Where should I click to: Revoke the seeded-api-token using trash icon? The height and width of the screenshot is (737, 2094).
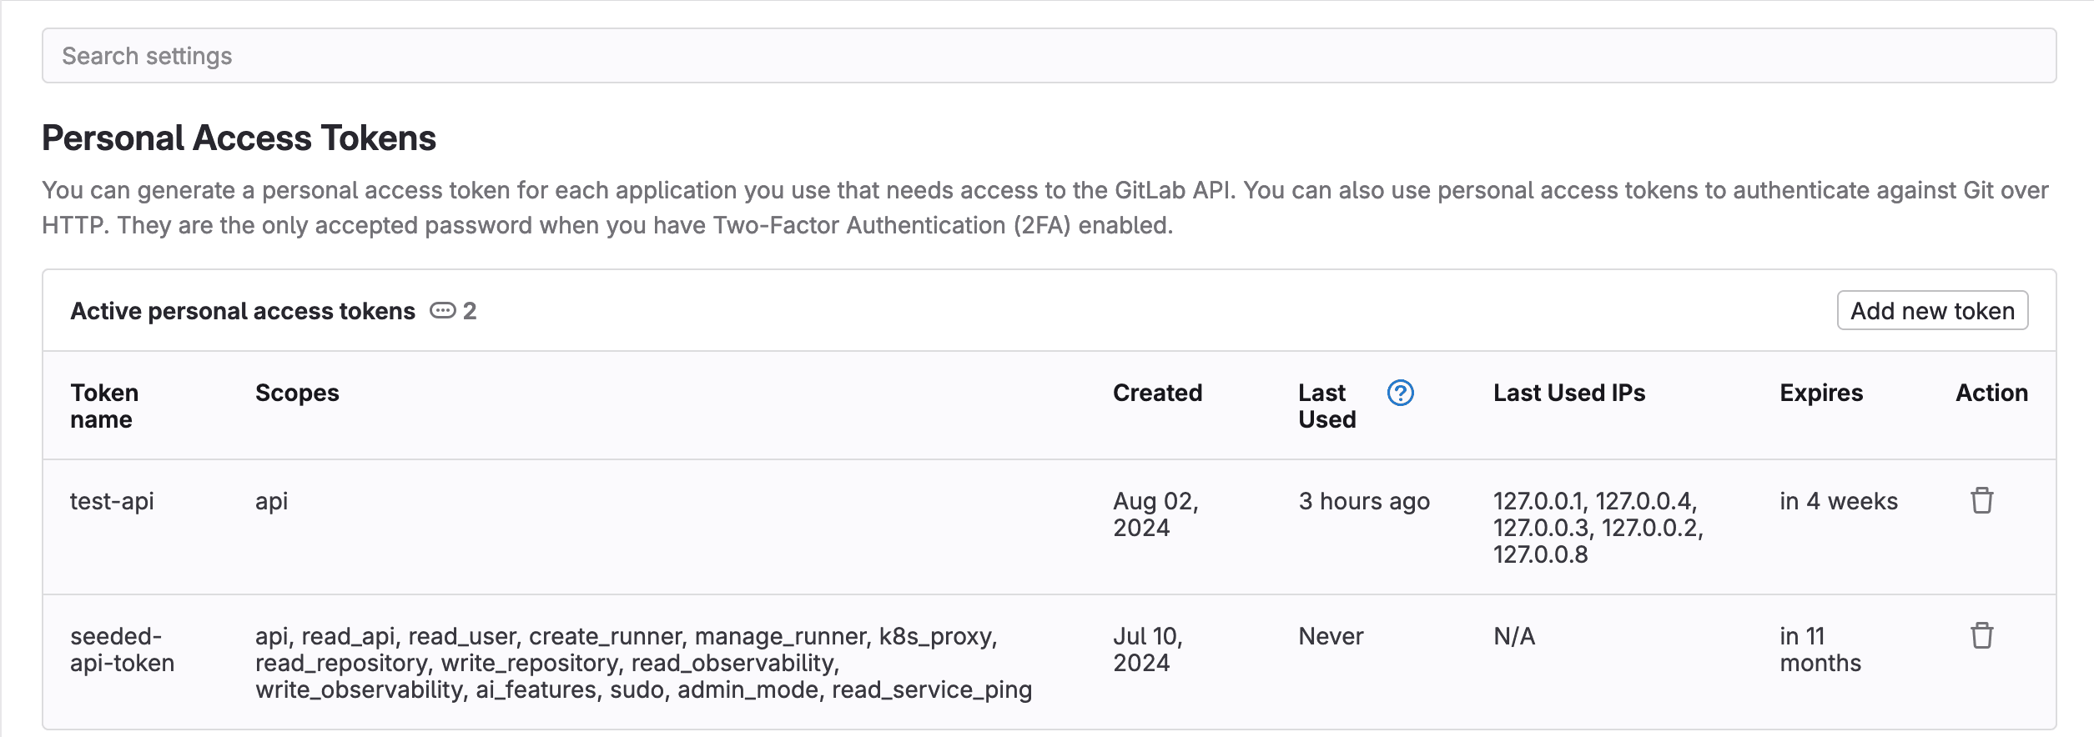[1981, 635]
